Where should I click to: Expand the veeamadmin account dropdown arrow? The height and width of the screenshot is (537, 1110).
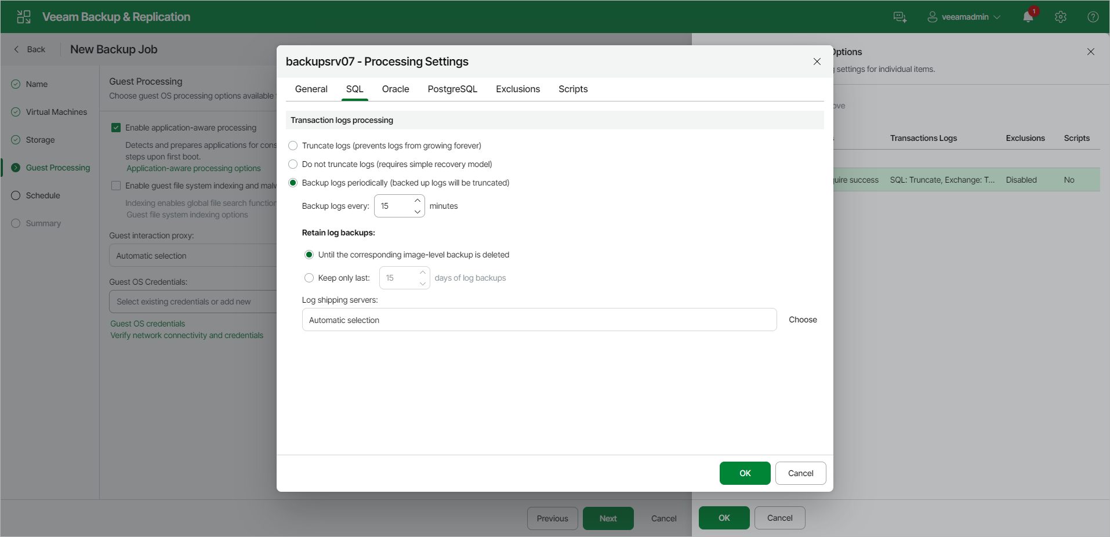(997, 17)
